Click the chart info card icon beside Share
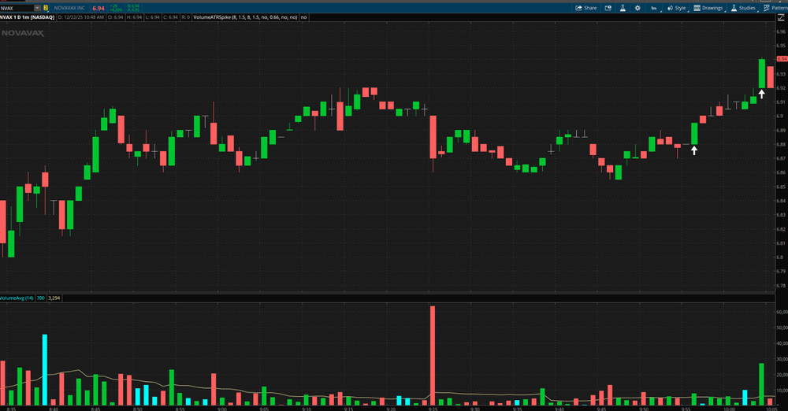788x411 pixels. [608, 8]
